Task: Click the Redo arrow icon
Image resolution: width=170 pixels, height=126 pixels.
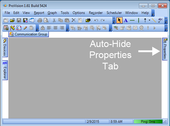Action: click(x=103, y=20)
